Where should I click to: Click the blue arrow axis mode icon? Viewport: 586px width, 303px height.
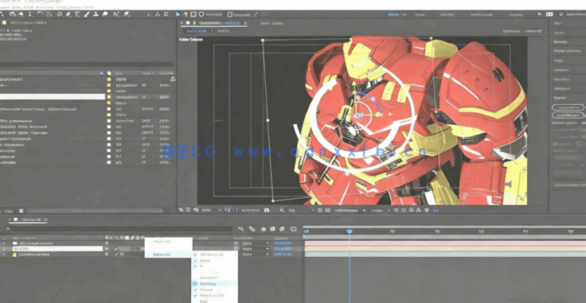pos(178,14)
